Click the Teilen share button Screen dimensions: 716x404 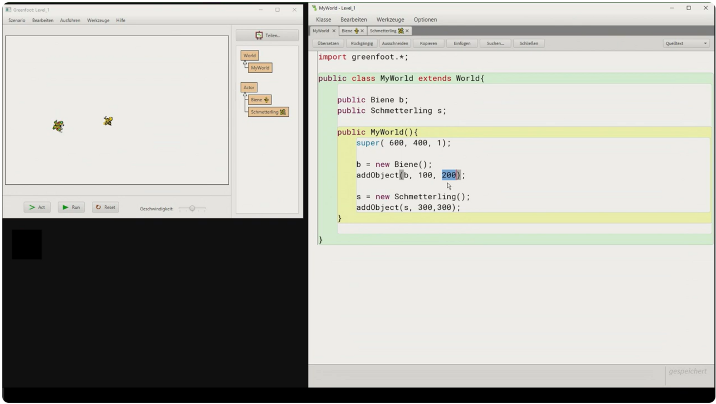pos(267,35)
